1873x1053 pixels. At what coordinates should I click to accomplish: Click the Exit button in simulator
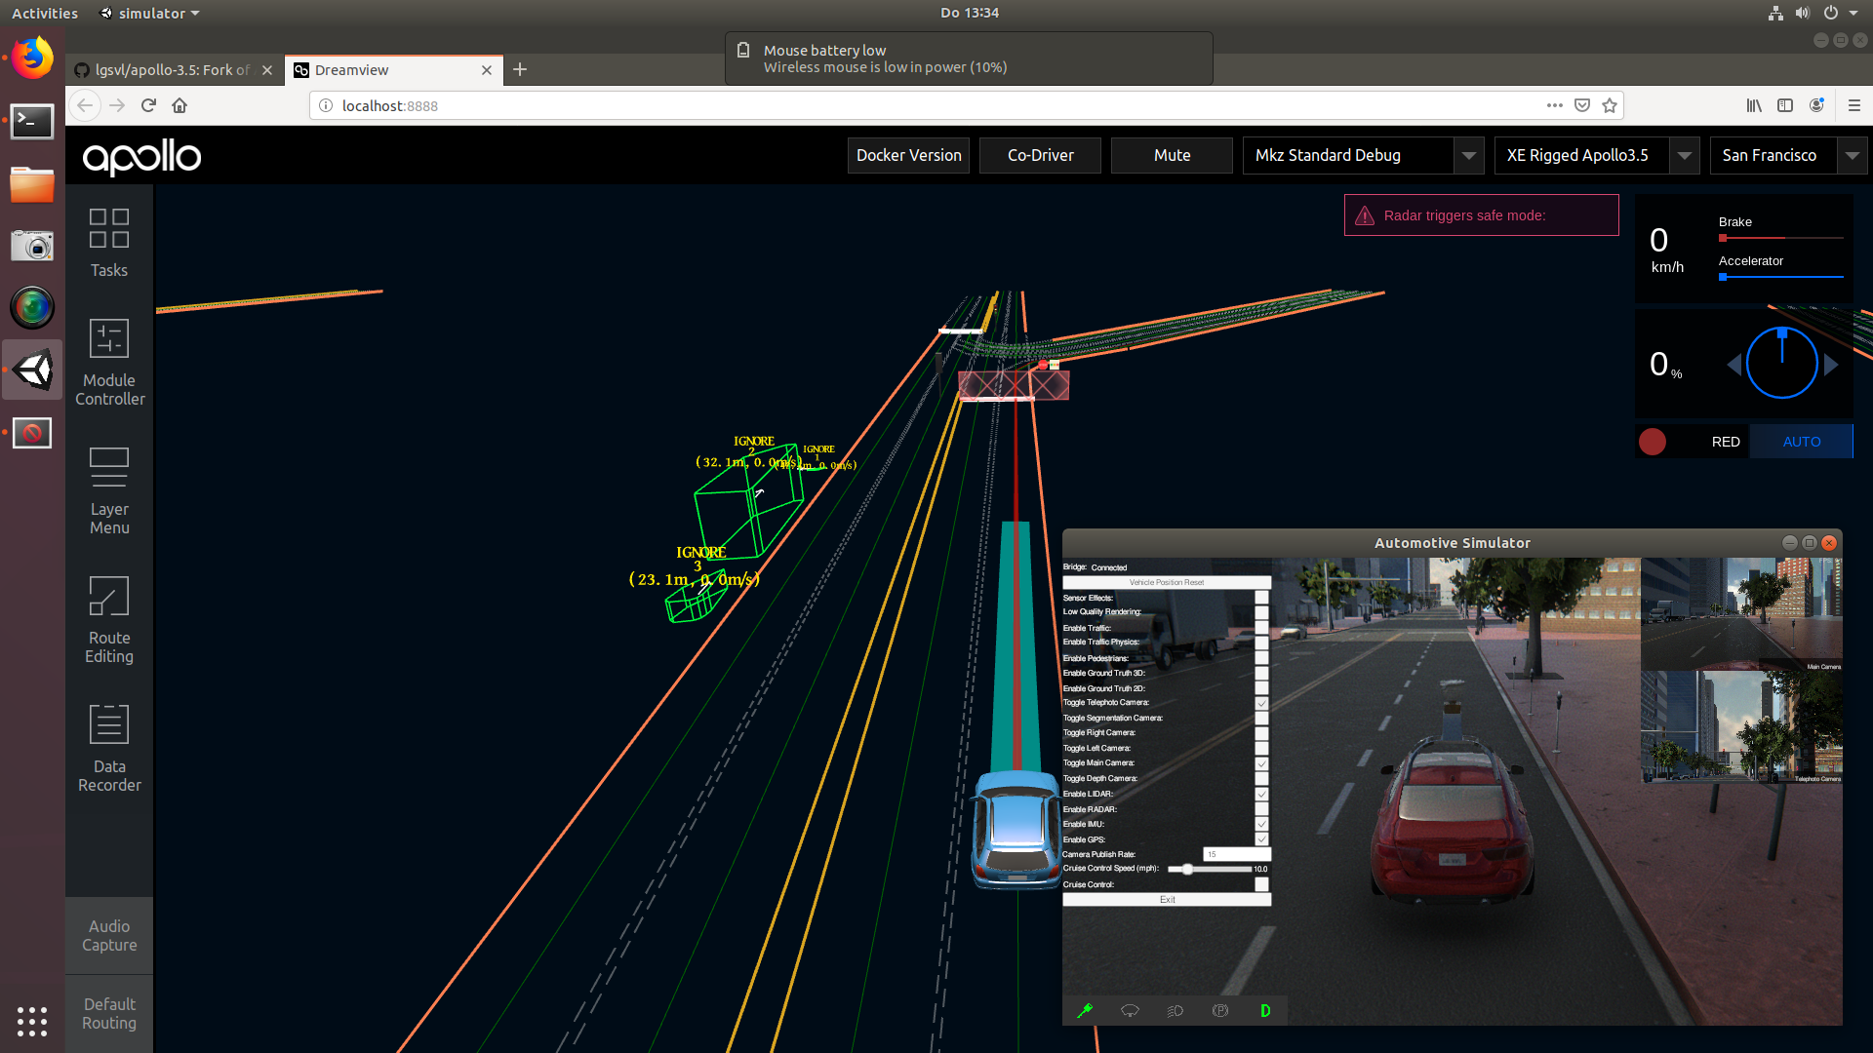pos(1167,900)
